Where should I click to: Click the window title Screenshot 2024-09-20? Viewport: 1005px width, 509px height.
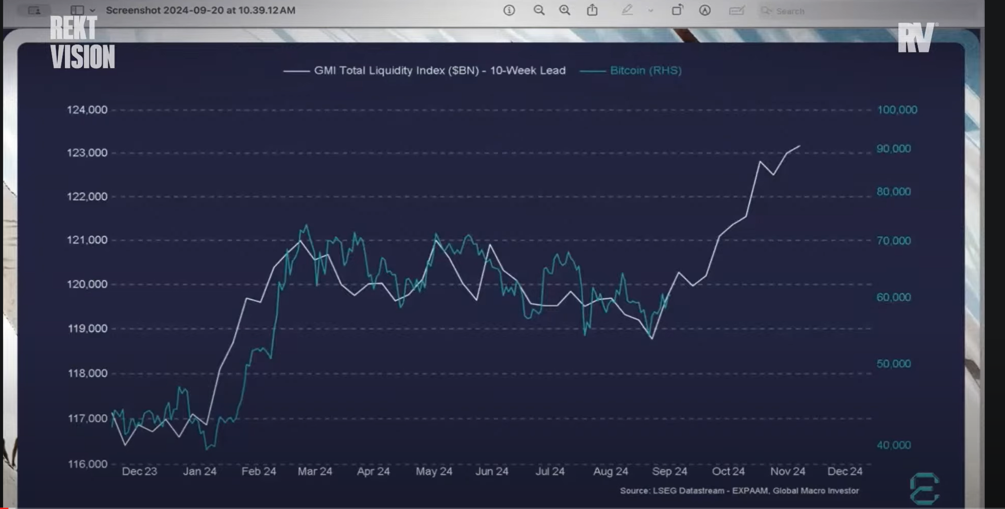[200, 10]
